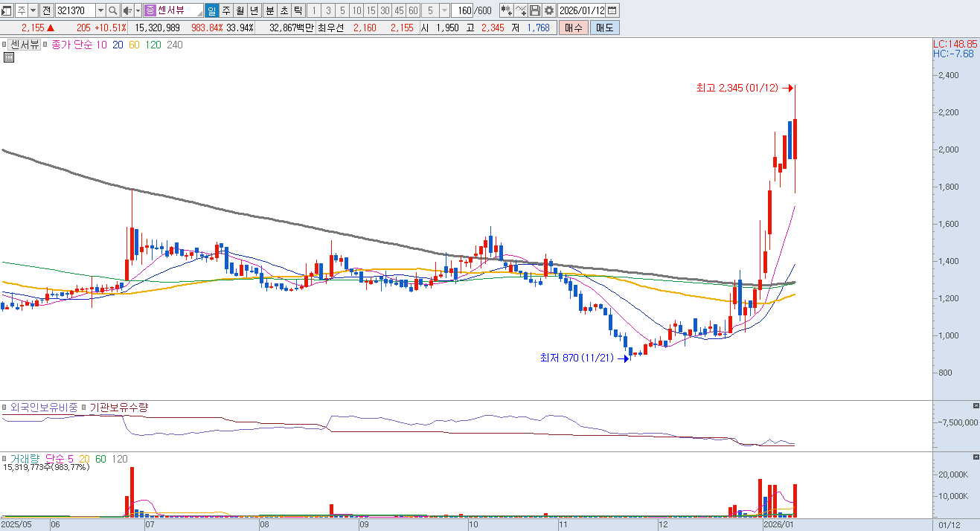Click the 매도 sell button
Image resolution: width=980 pixels, height=531 pixels.
coord(604,28)
